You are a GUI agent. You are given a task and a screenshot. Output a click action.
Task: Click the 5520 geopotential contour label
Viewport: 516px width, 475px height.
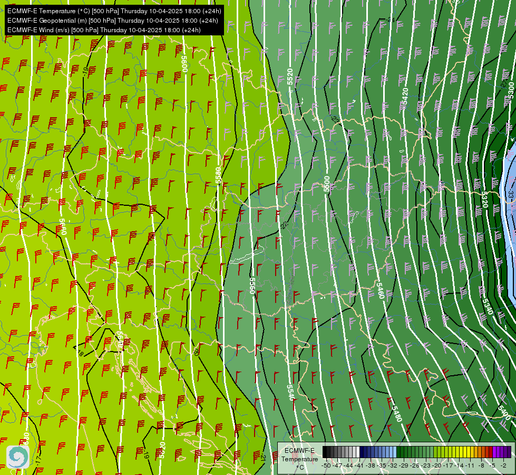(x=290, y=77)
